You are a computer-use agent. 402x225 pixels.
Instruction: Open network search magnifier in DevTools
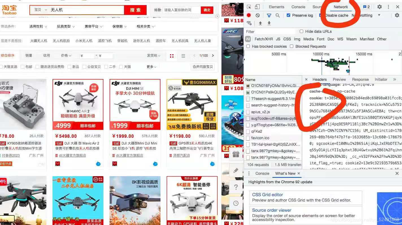278,15
